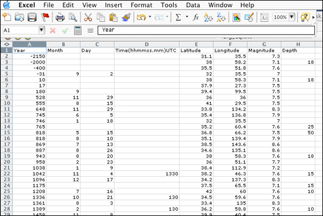Open the 100% zoom dropdown

click(x=292, y=17)
